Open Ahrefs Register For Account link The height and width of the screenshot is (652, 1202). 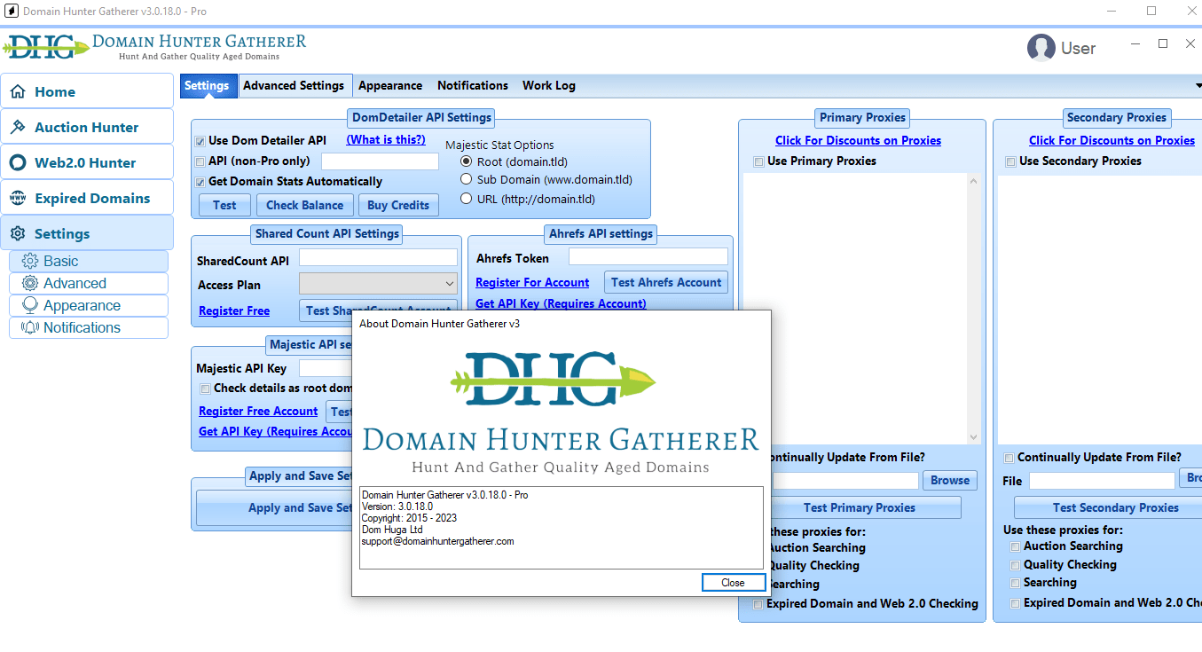click(x=532, y=282)
